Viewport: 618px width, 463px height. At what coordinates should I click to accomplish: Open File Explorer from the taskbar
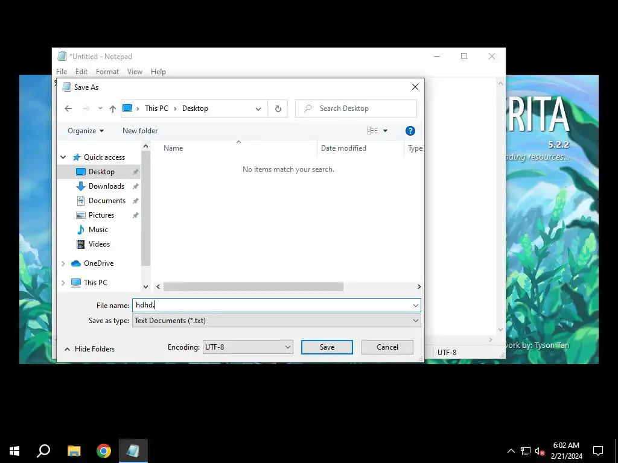pos(74,451)
